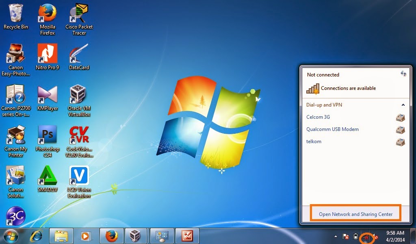Open clock showing 9:58 AM
Viewport: 416px width, 244px height.
(395, 236)
